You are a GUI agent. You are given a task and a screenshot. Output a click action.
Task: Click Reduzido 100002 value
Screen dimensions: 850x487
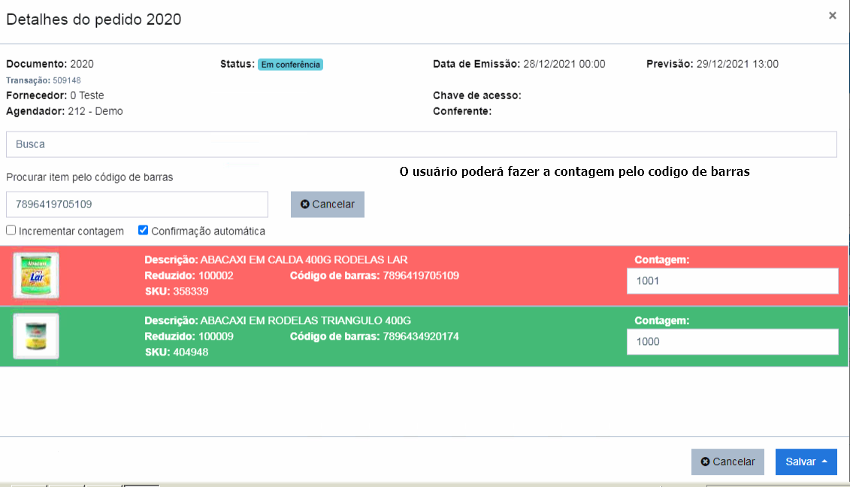pyautogui.click(x=216, y=276)
